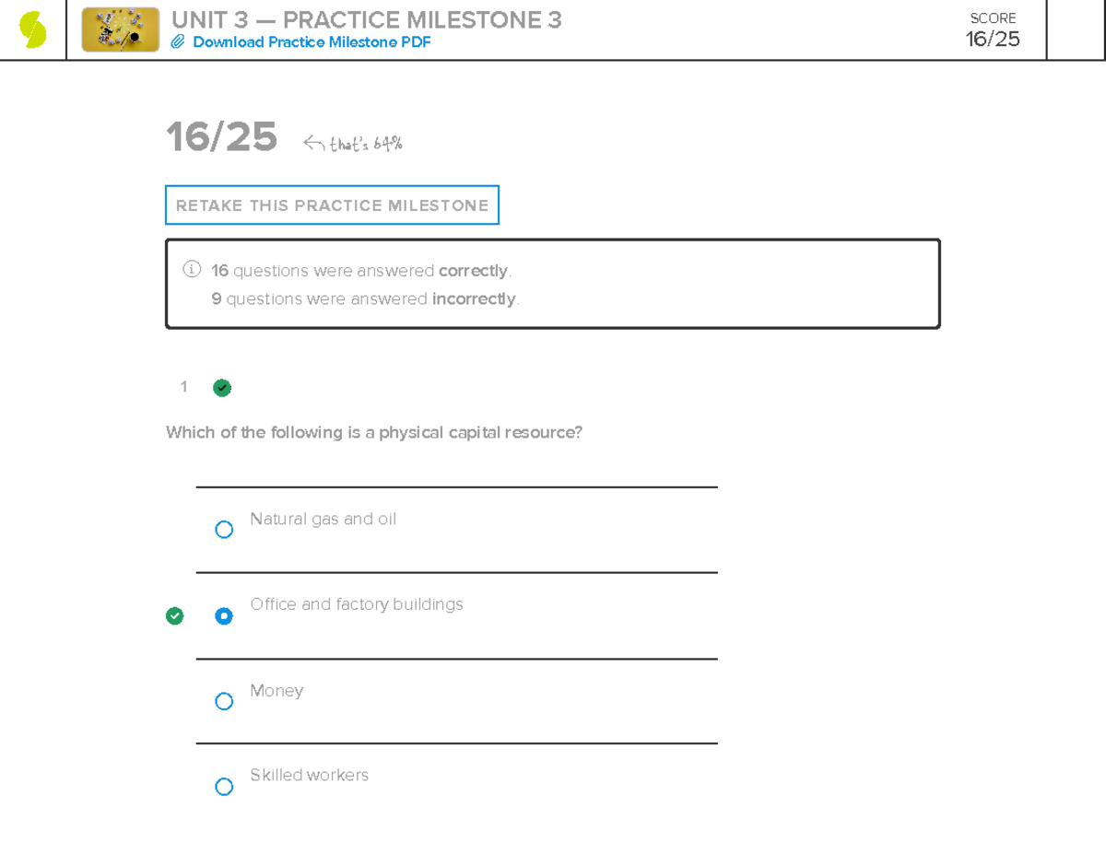Click the results summary box outline

(552, 283)
